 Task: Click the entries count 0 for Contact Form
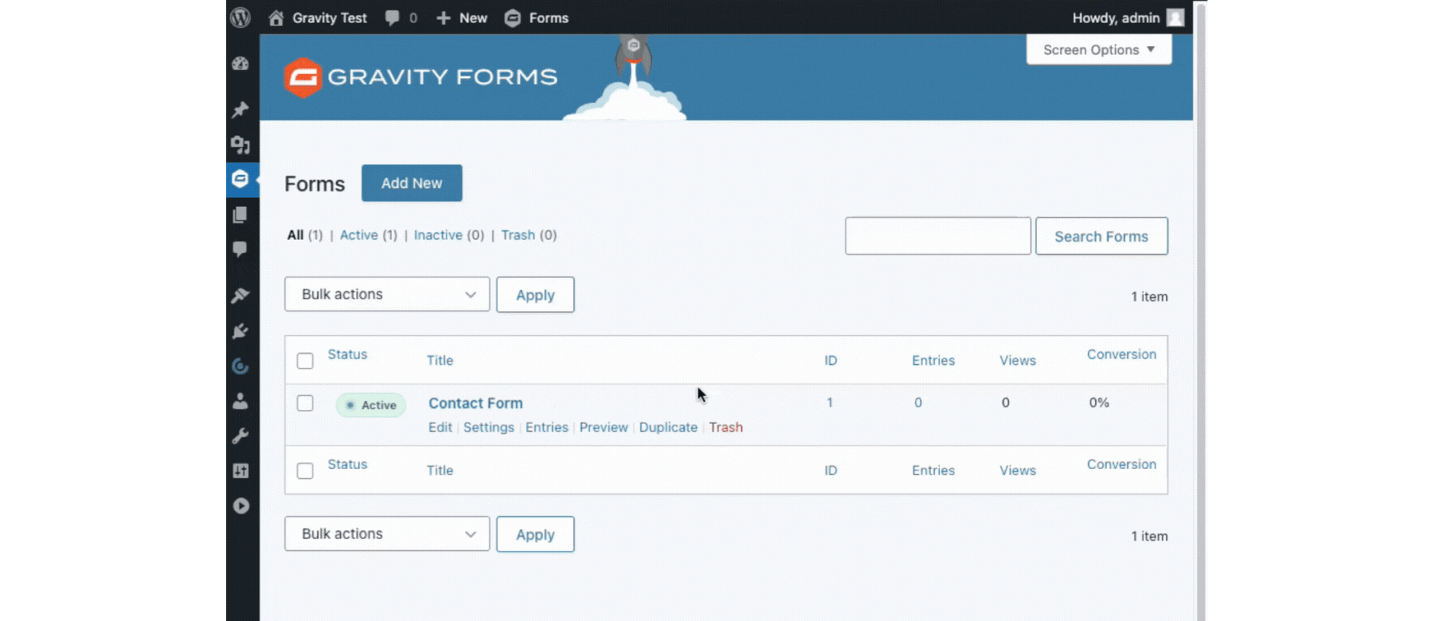coord(918,403)
